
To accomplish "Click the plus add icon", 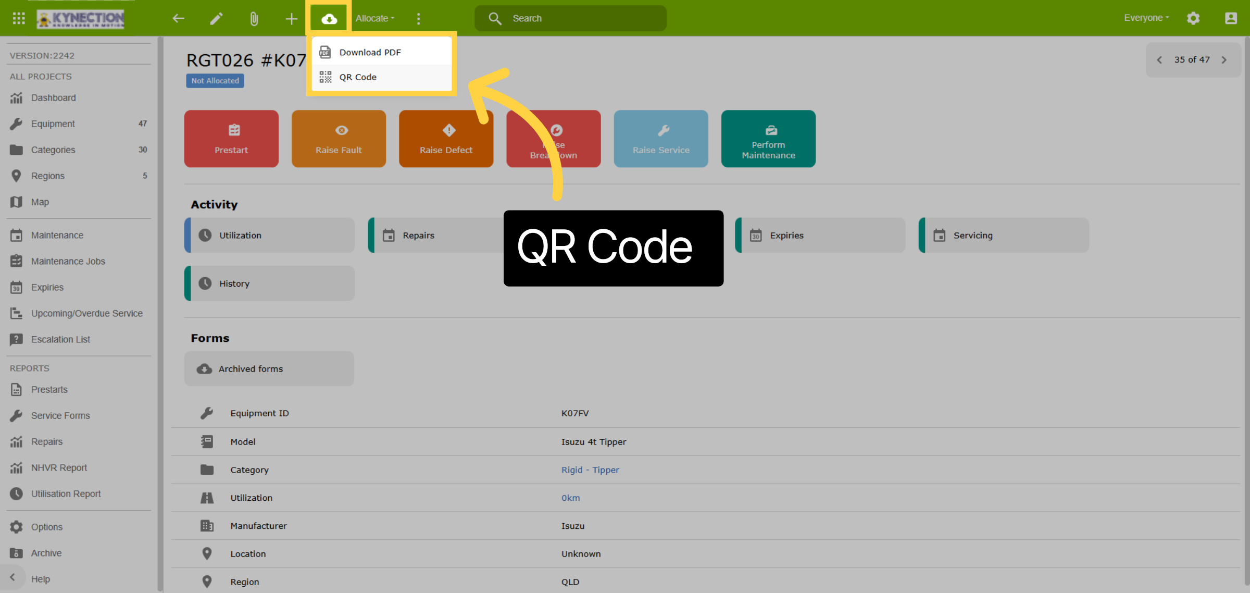I will [x=291, y=19].
